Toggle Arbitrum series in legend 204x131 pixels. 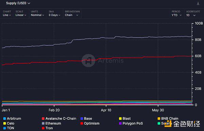tap(12, 118)
